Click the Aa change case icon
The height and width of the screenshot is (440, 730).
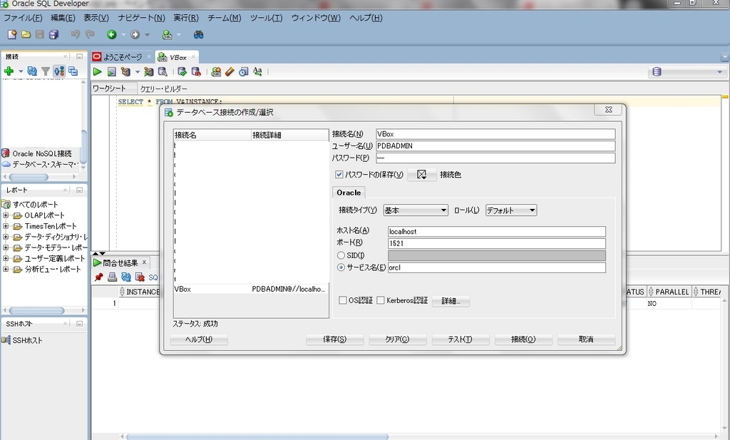(x=257, y=72)
